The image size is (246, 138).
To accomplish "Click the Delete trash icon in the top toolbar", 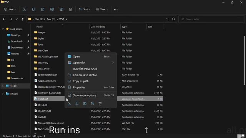I will pyautogui.click(x=70, y=9).
